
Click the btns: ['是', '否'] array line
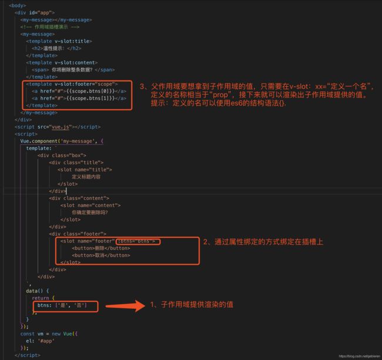click(62, 305)
